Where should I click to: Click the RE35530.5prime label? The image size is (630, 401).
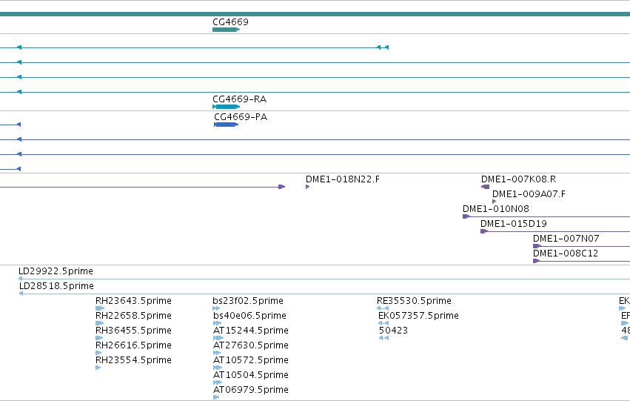(414, 301)
